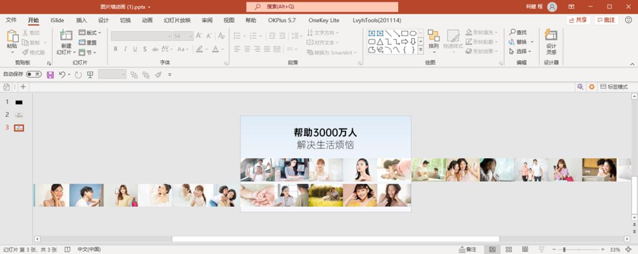Switch to the Animations (动画) tab
638x254 pixels.
click(147, 20)
